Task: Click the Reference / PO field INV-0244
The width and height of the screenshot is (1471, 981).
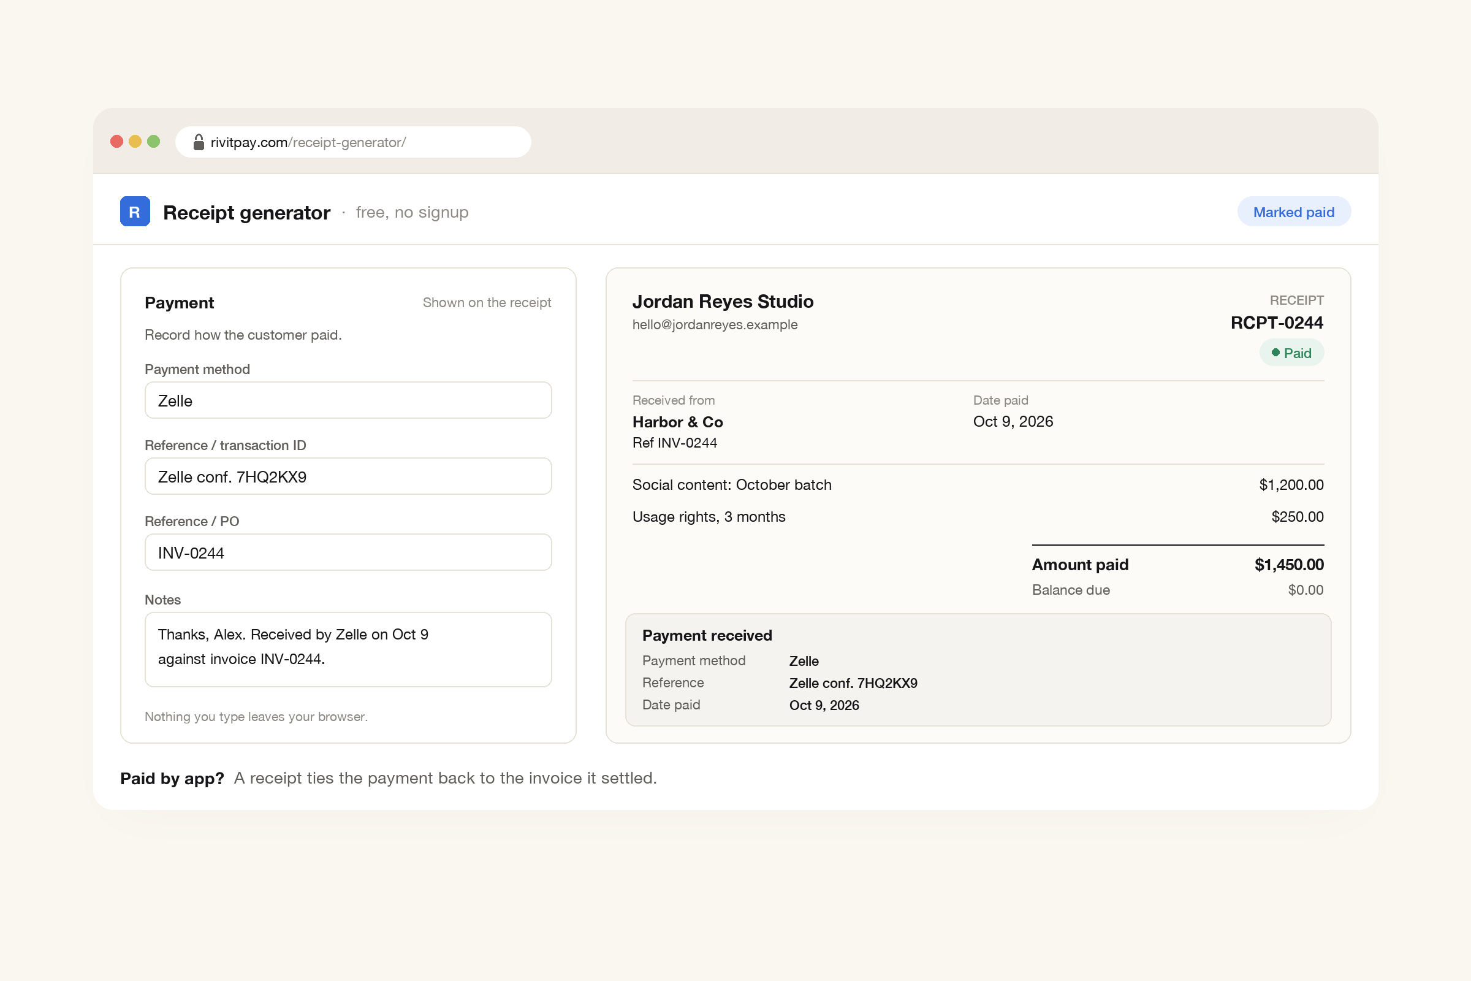Action: (348, 552)
